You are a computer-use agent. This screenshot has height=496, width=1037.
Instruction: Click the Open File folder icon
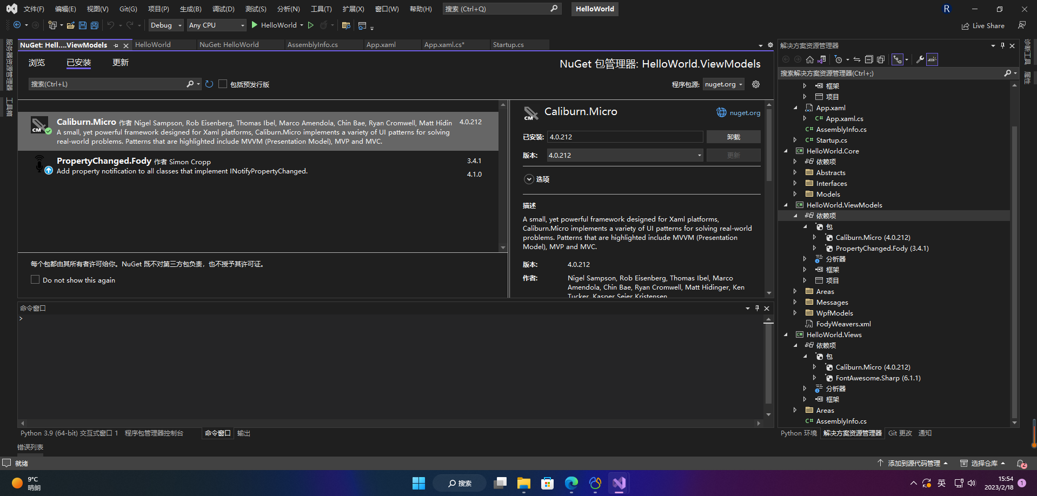70,25
